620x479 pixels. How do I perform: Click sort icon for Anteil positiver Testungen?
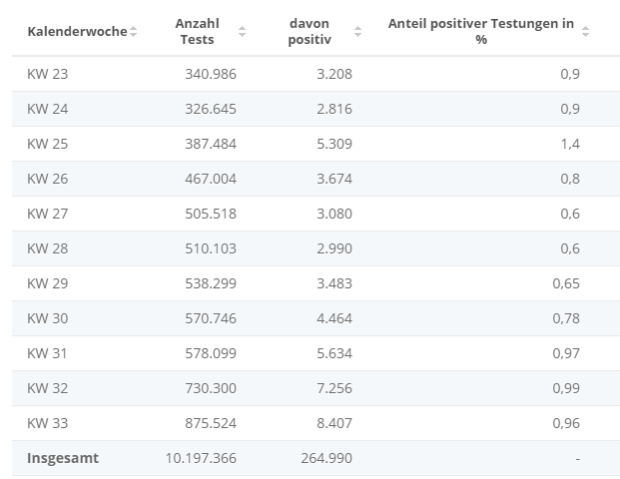[x=586, y=32]
